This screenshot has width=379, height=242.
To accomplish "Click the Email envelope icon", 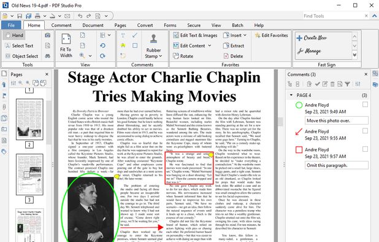I will pos(67,16).
